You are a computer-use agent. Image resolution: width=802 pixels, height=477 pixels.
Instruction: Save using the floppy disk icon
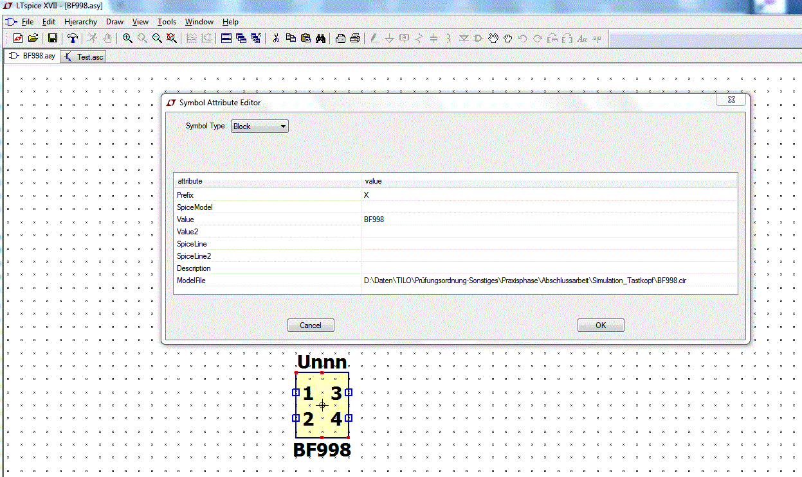[x=53, y=39]
